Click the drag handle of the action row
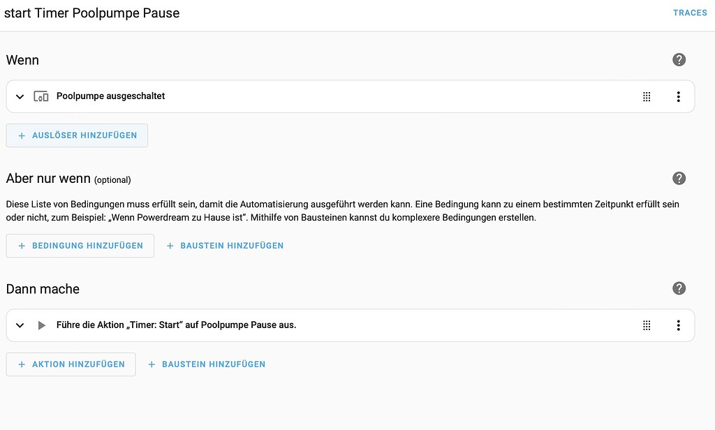The height and width of the screenshot is (430, 715). tap(647, 325)
